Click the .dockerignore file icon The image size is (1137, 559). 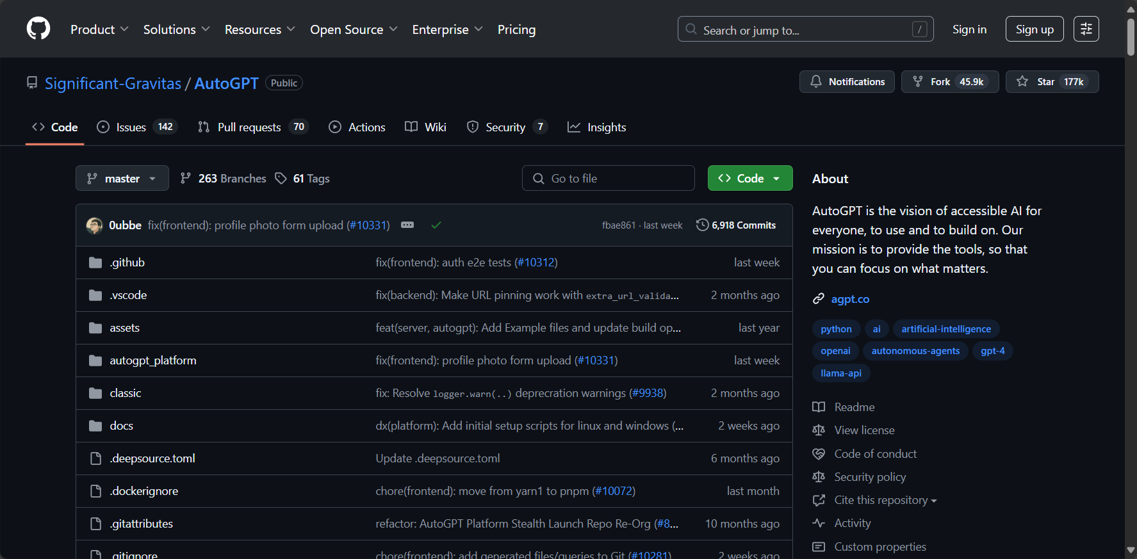[96, 491]
